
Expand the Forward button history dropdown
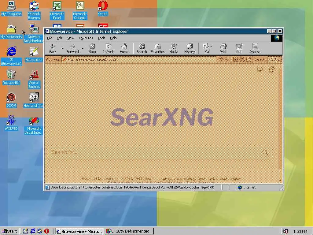pyautogui.click(x=83, y=49)
